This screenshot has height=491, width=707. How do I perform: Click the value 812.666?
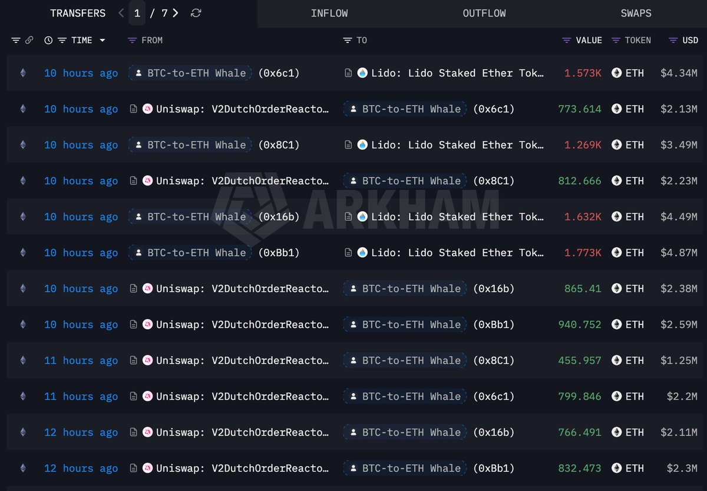pyautogui.click(x=580, y=181)
